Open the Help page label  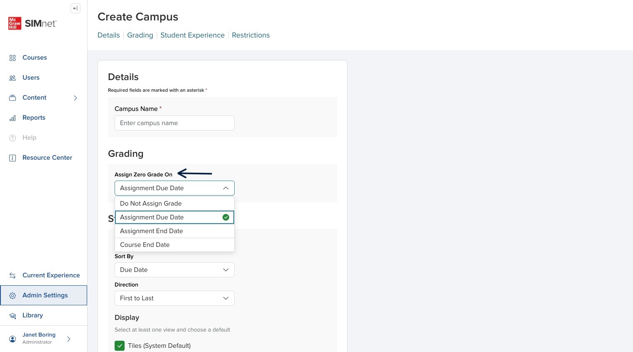tap(29, 138)
